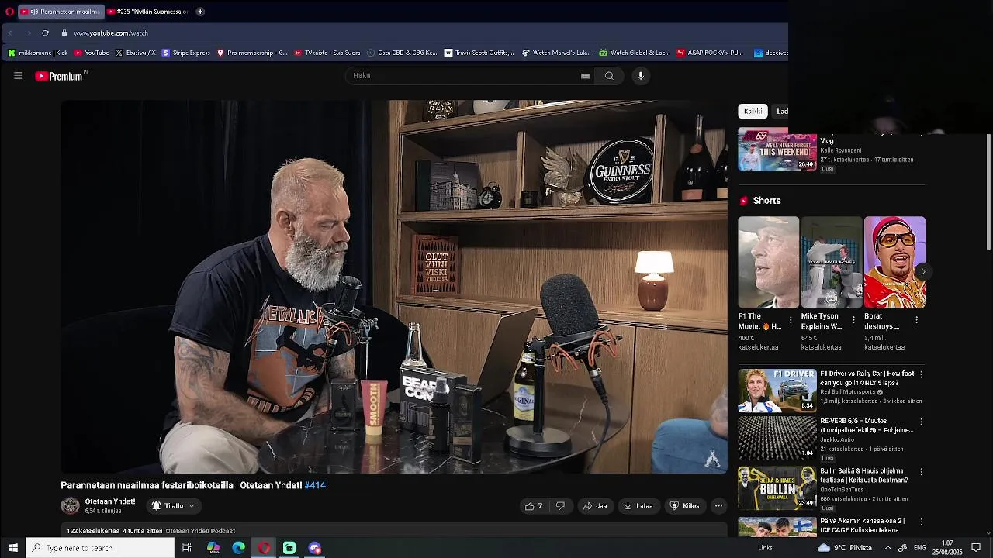Launch Microsoft Edge from the taskbar
Screen dimensions: 993x558
239,548
